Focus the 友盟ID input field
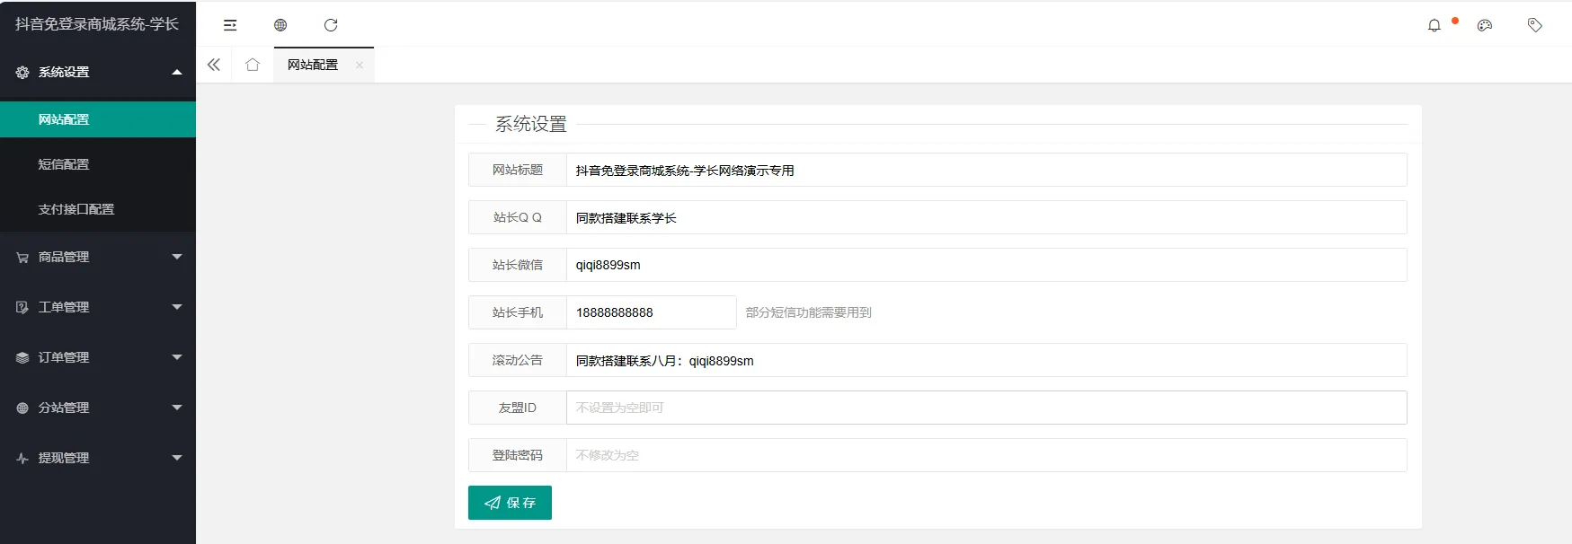This screenshot has height=544, width=1572. 986,408
